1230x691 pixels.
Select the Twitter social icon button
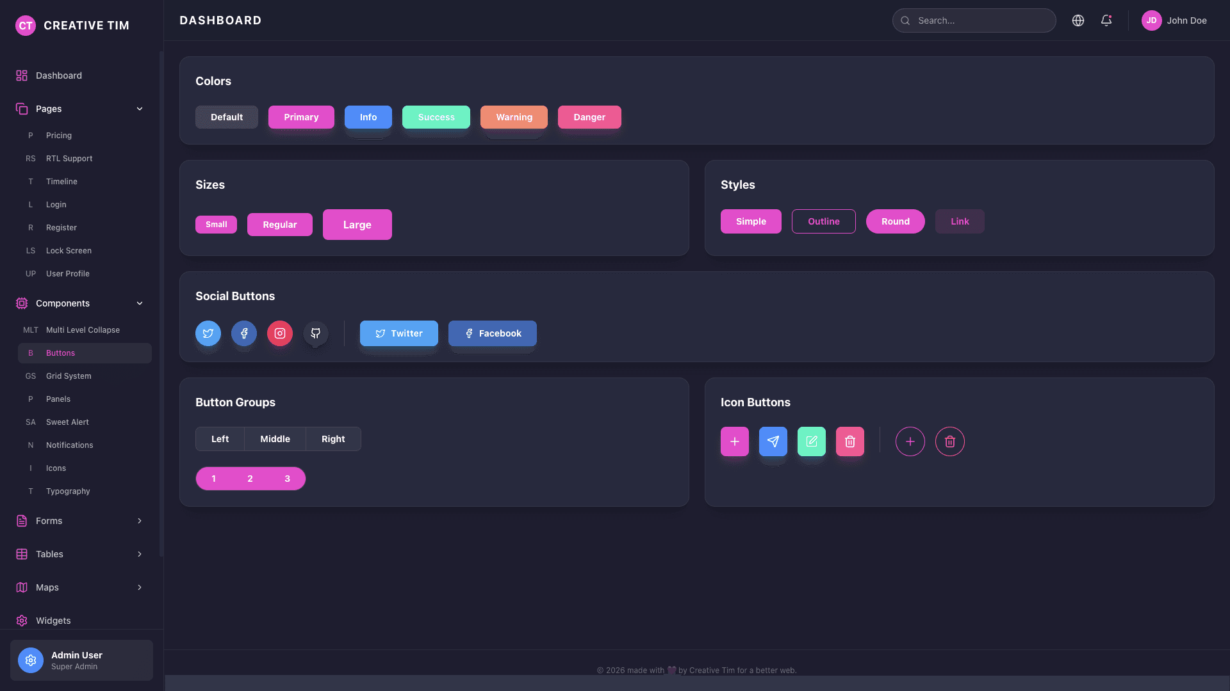point(208,333)
